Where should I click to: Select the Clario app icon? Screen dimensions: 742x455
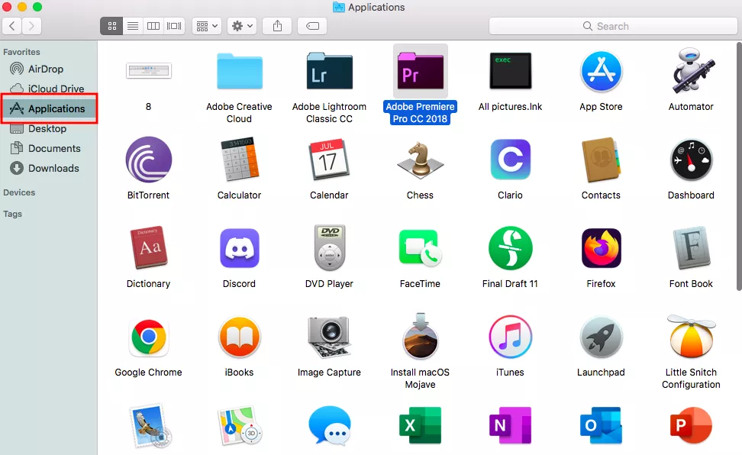pyautogui.click(x=510, y=160)
